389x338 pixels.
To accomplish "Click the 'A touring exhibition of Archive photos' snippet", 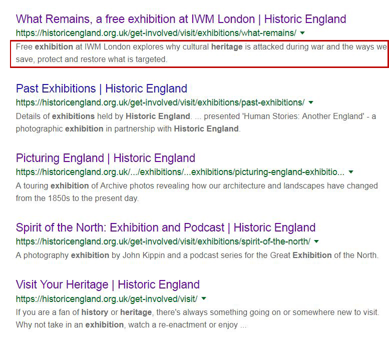I will (x=196, y=192).
